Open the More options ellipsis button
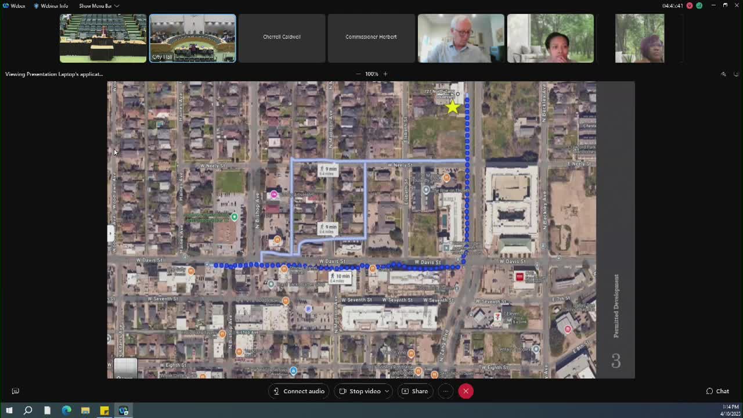 [x=445, y=391]
